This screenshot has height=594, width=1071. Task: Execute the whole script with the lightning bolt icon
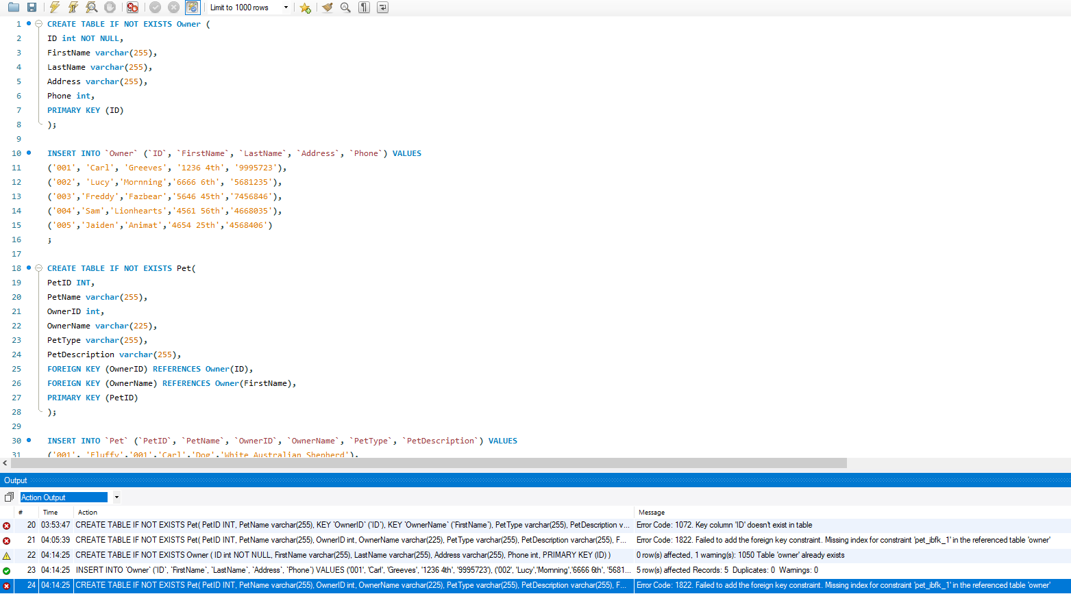pos(55,8)
